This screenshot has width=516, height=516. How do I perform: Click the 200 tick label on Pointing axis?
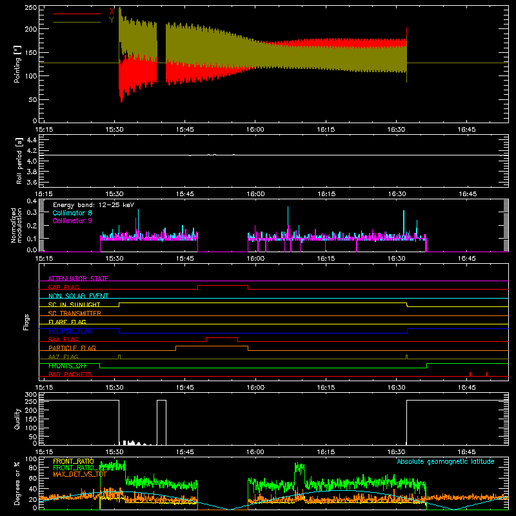tap(31, 29)
